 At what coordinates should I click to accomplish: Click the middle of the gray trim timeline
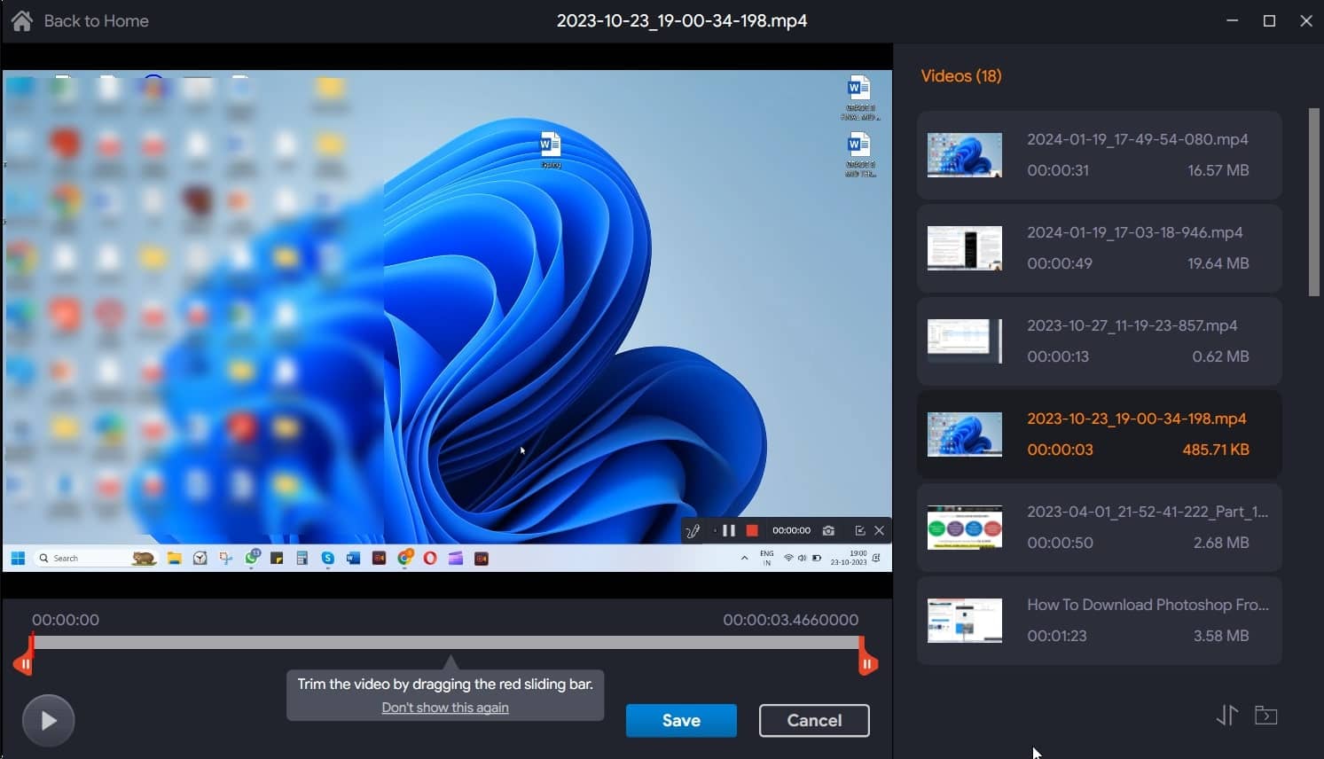click(x=446, y=642)
